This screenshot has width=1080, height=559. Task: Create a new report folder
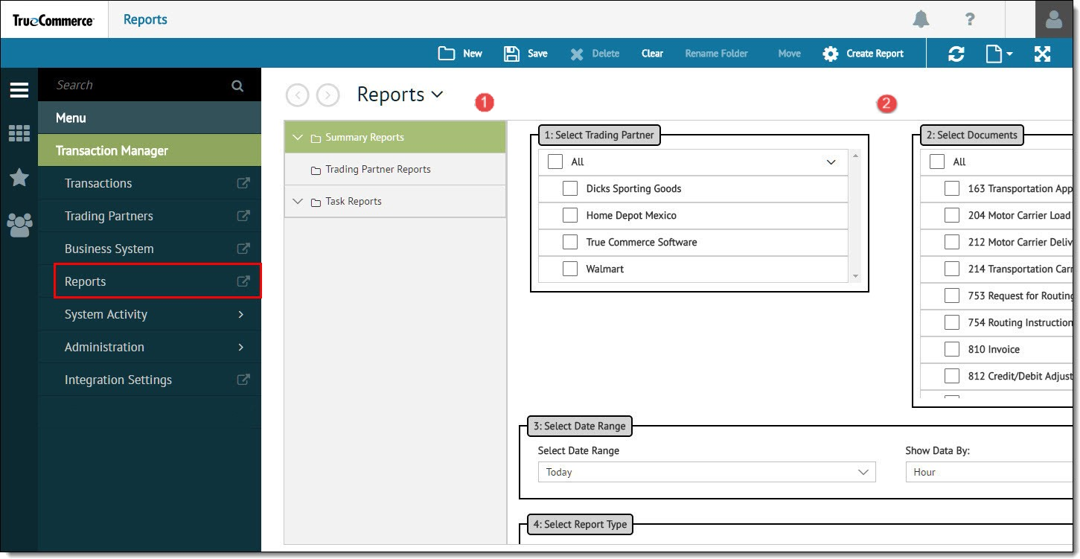pos(459,53)
